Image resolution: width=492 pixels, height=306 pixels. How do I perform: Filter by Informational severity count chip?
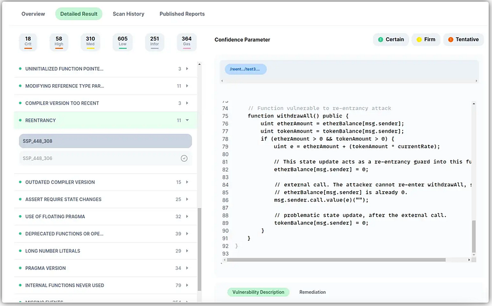tap(154, 41)
